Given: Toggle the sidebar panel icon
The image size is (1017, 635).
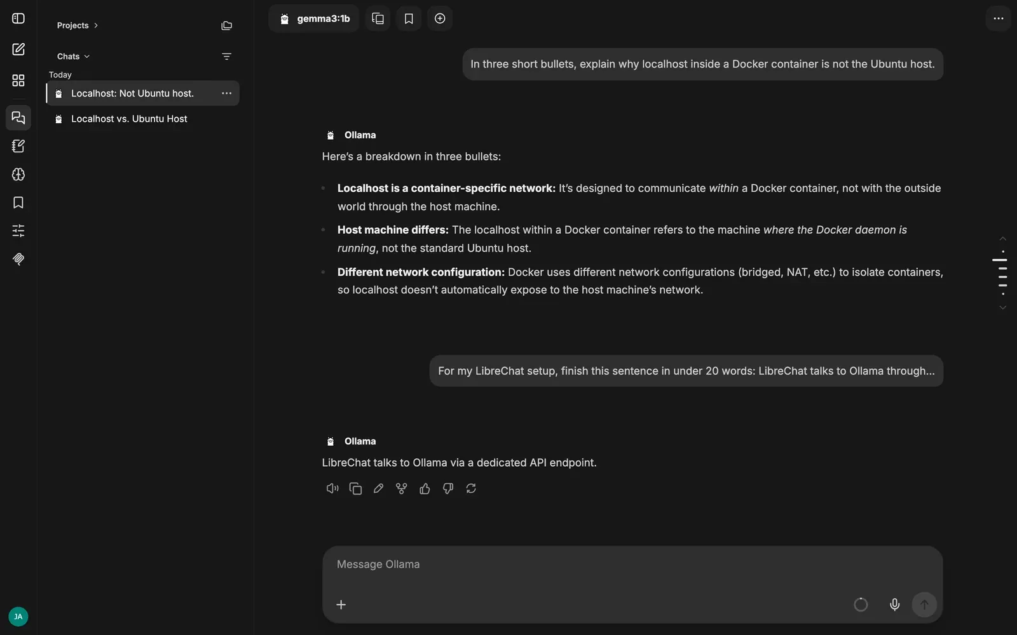Looking at the screenshot, I should pos(18,18).
